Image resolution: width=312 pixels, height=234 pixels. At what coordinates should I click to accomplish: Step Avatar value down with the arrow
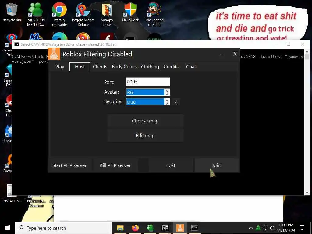pos(167,94)
